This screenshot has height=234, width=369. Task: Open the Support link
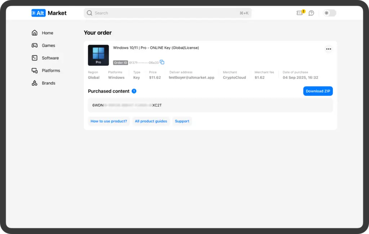(182, 121)
